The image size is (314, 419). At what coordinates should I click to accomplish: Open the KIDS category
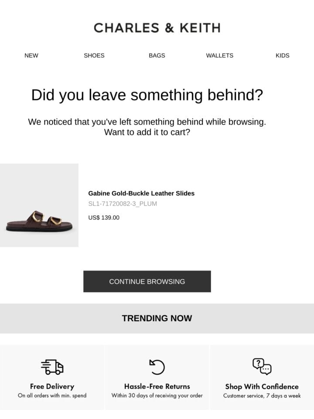[283, 55]
